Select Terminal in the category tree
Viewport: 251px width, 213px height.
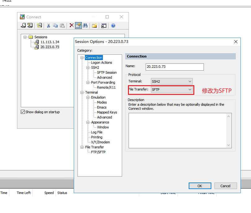(x=91, y=92)
